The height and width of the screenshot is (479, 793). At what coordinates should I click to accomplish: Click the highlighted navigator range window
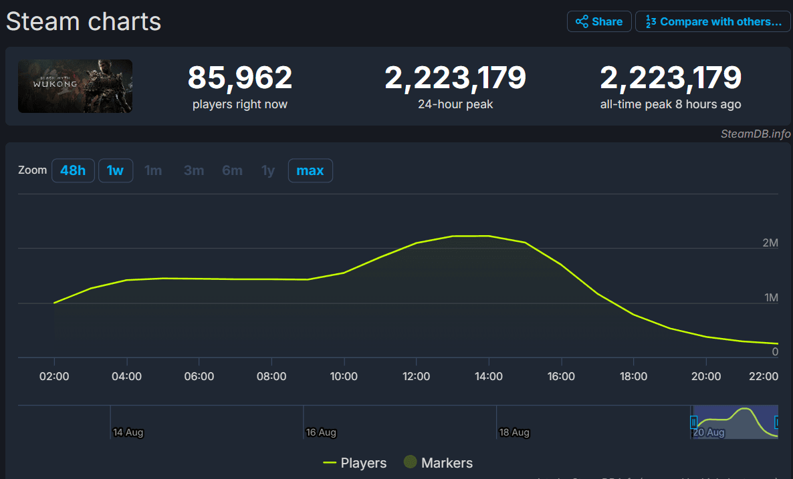[x=735, y=422]
